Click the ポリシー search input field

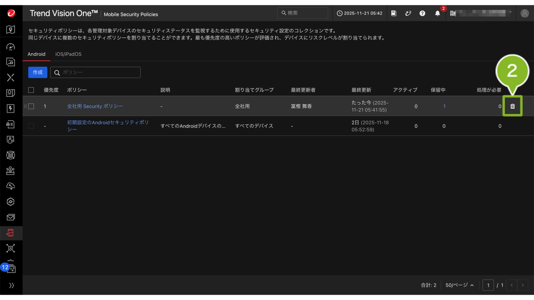[x=99, y=72]
